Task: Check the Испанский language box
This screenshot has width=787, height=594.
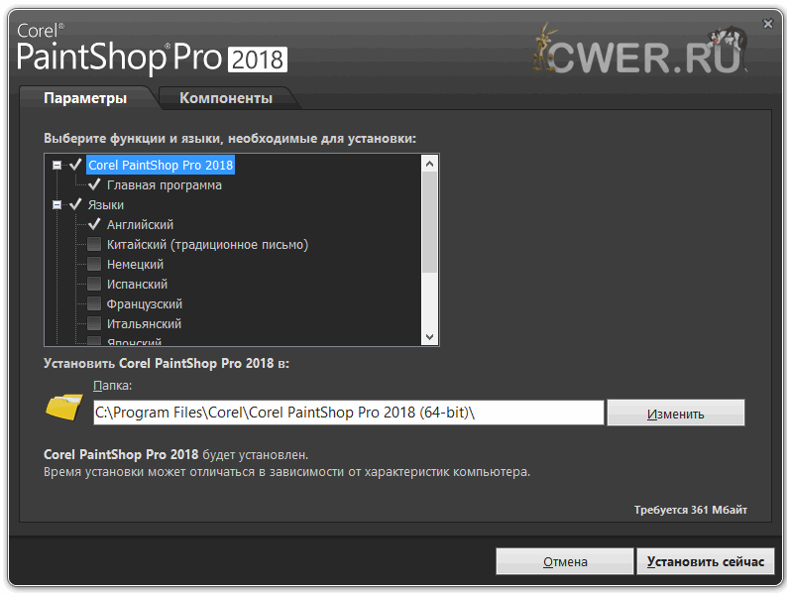Action: (94, 284)
